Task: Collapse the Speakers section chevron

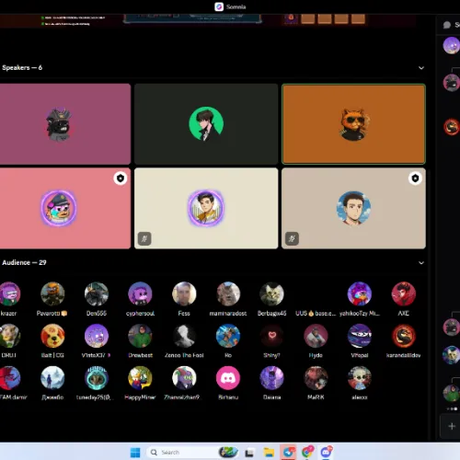Action: 421,68
